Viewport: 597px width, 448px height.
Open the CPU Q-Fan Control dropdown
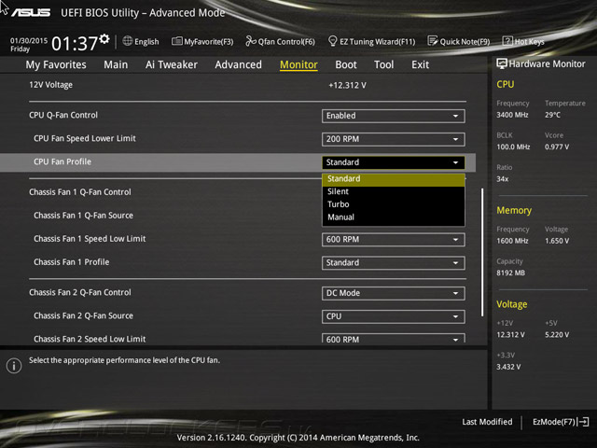tap(394, 116)
